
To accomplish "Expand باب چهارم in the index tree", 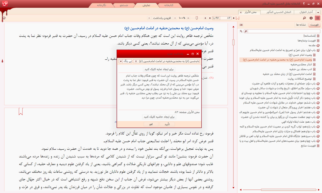I will (x=318, y=93).
